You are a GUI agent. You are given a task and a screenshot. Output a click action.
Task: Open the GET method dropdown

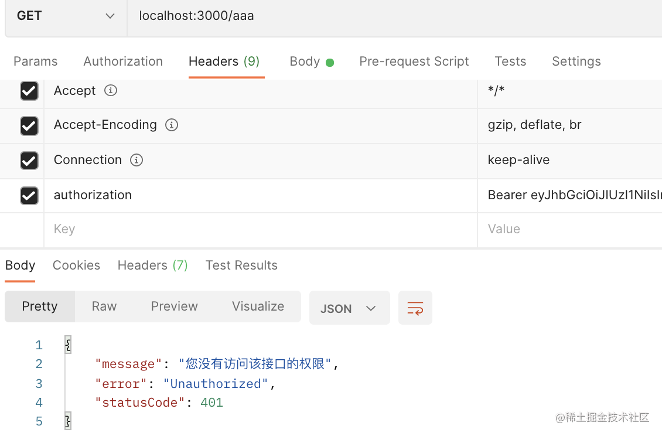pos(66,16)
